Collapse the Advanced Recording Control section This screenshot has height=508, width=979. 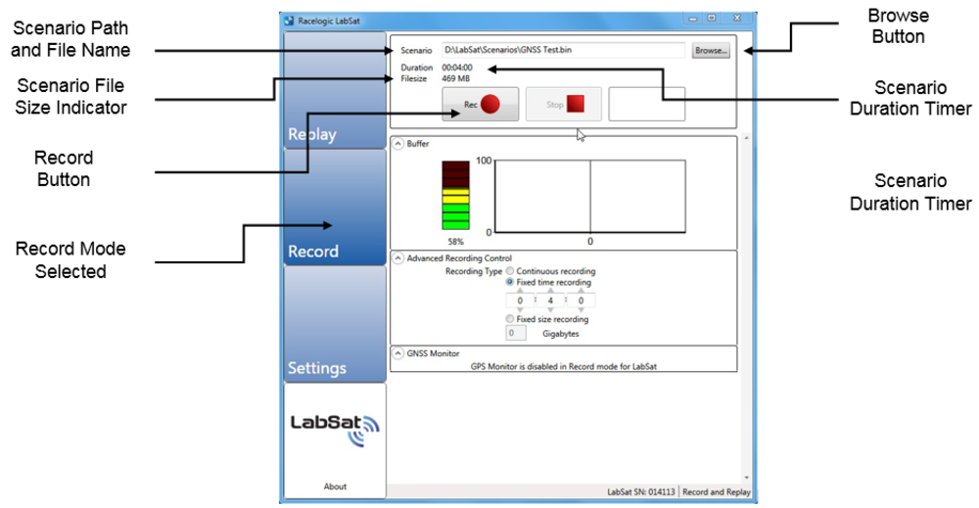(398, 258)
